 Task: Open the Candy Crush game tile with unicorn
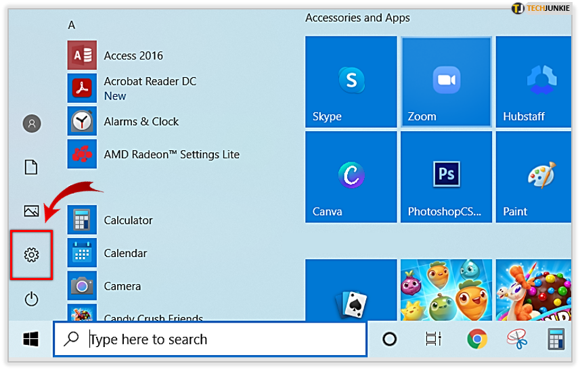(534, 290)
